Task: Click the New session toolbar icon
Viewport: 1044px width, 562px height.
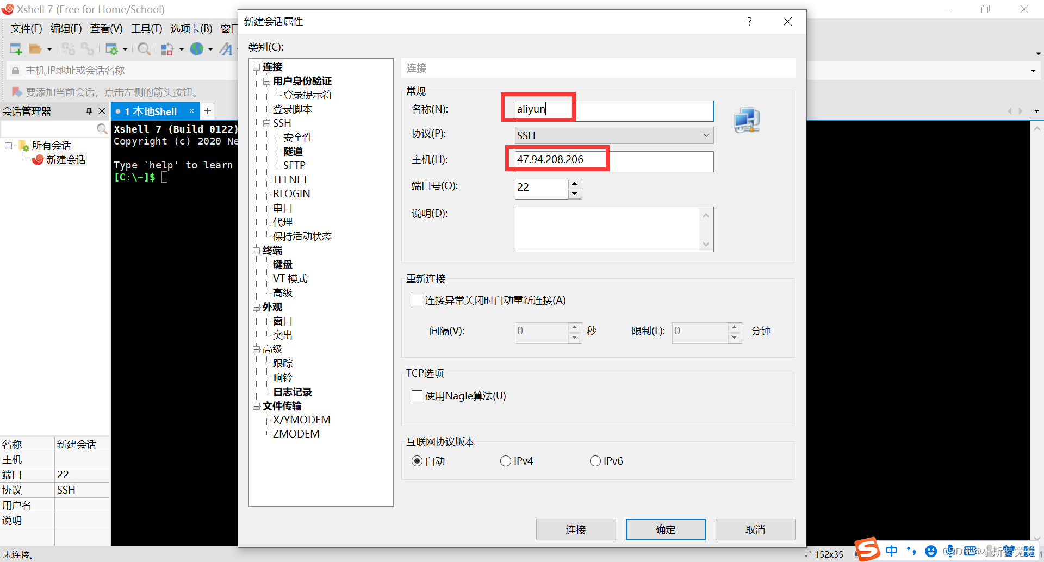Action: 16,49
